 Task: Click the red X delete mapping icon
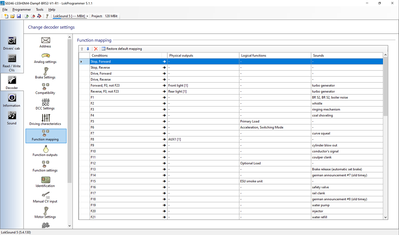[x=95, y=49]
